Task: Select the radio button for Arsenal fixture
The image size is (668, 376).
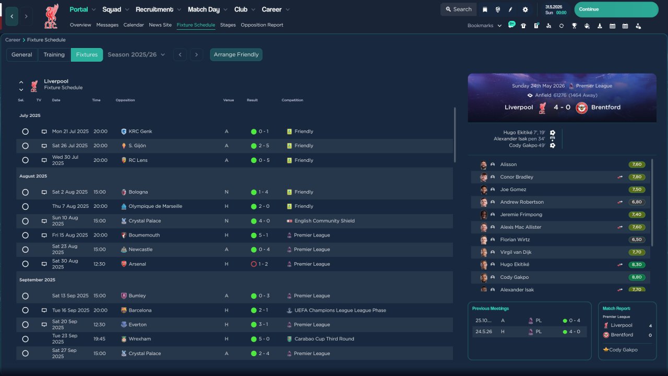Action: [x=25, y=264]
